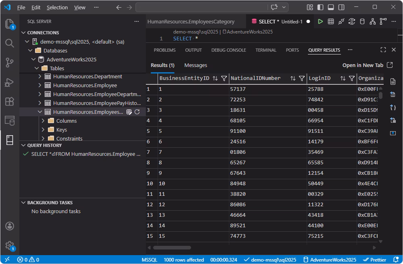Collapse the CONNECTIONS section
Screen dimensions: 403x264
23,33
